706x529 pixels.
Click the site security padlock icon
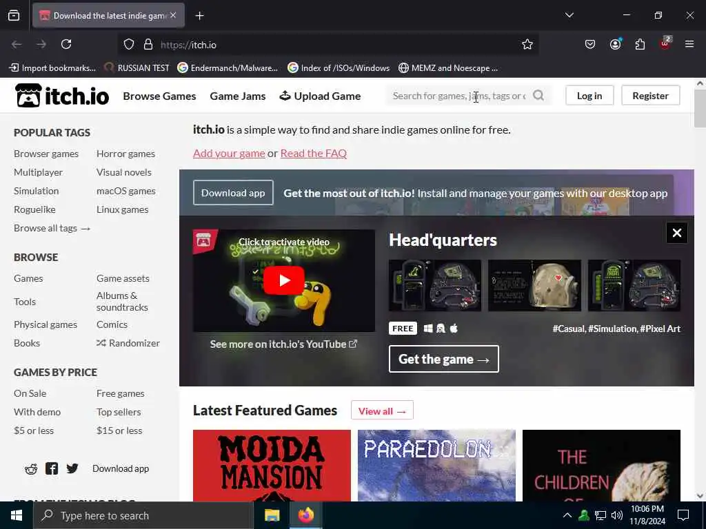148,45
